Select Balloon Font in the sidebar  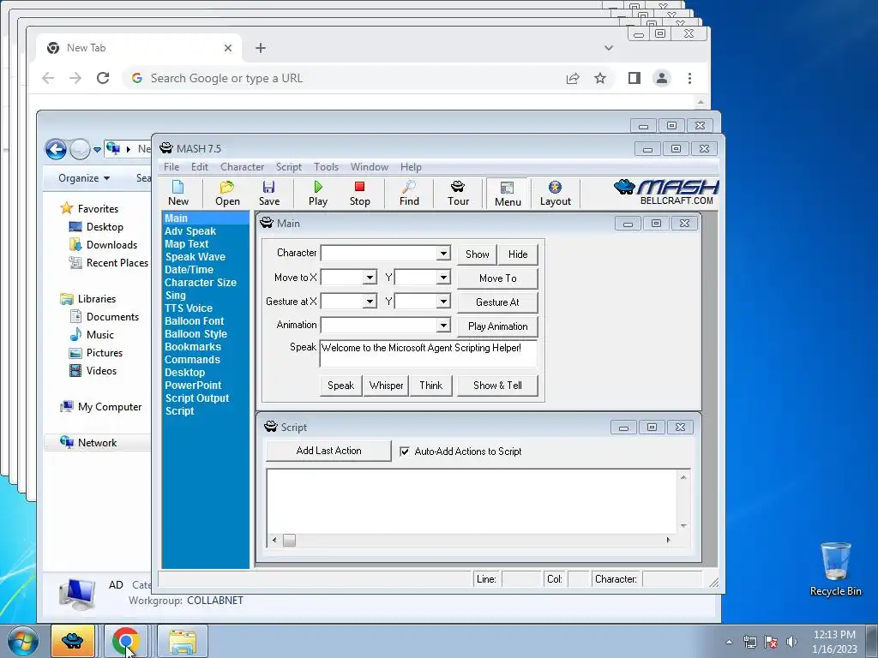click(x=194, y=321)
